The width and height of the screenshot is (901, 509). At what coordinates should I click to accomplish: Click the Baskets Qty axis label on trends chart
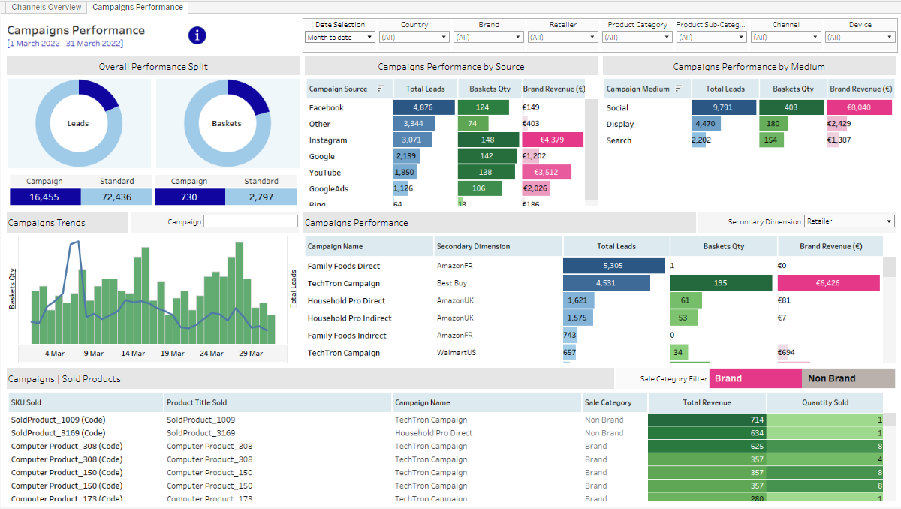click(x=12, y=290)
